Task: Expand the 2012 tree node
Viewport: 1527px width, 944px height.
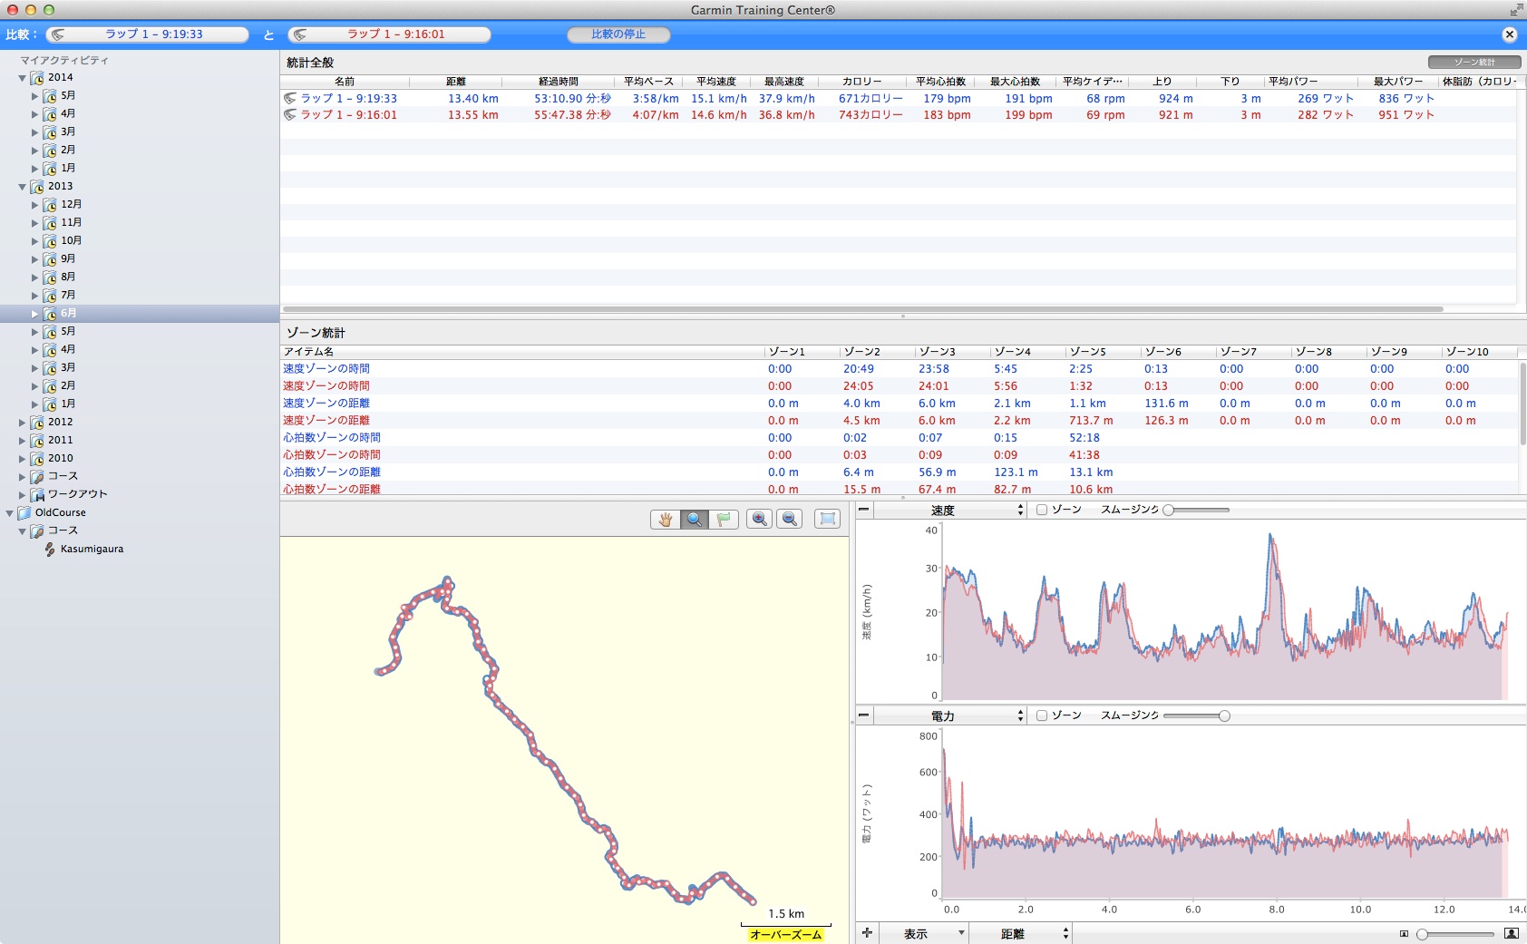Action: click(x=23, y=423)
